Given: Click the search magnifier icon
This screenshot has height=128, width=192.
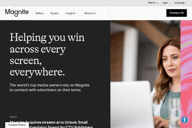Looking at the screenshot, I should (x=157, y=3).
